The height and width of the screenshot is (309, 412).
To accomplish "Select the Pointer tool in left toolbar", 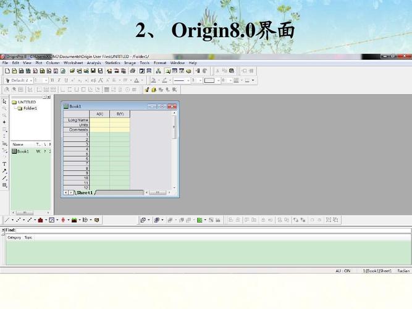I will tap(4, 101).
